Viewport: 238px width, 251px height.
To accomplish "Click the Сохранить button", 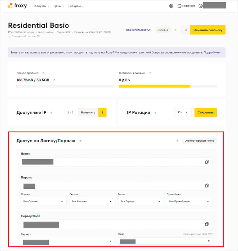I will [206, 113].
